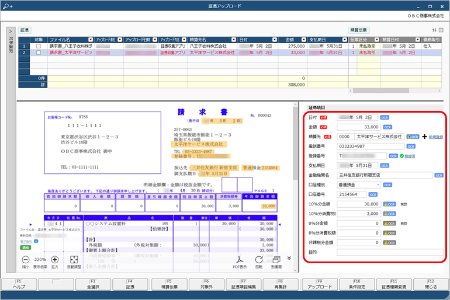This screenshot has height=300, width=450.
Task: Click the OCR badge next to 金額 field
Action: click(x=387, y=127)
